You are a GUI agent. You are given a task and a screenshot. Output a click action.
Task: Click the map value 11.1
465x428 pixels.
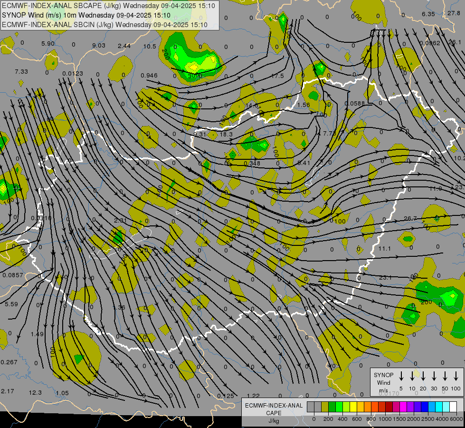[x=385, y=249]
